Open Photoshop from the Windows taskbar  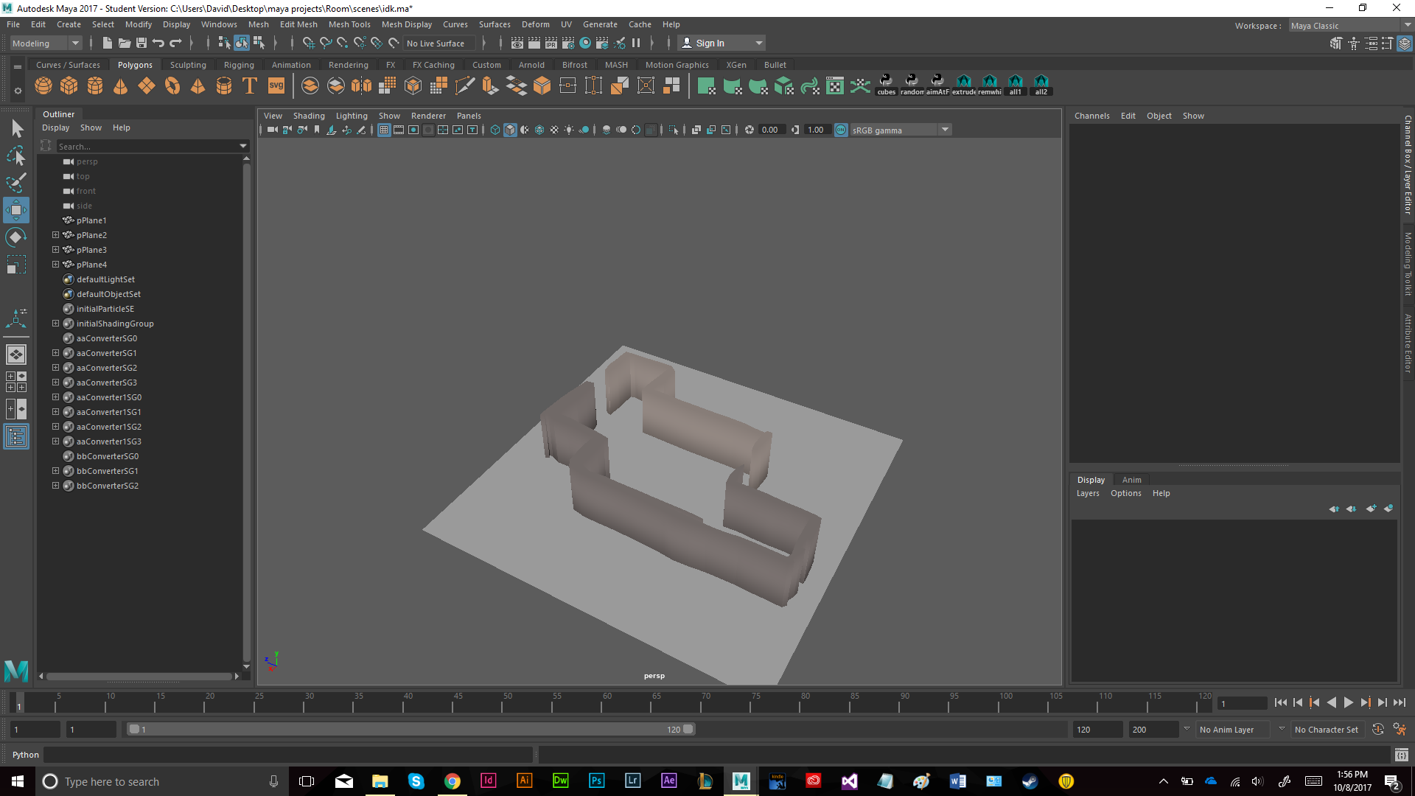coord(596,781)
